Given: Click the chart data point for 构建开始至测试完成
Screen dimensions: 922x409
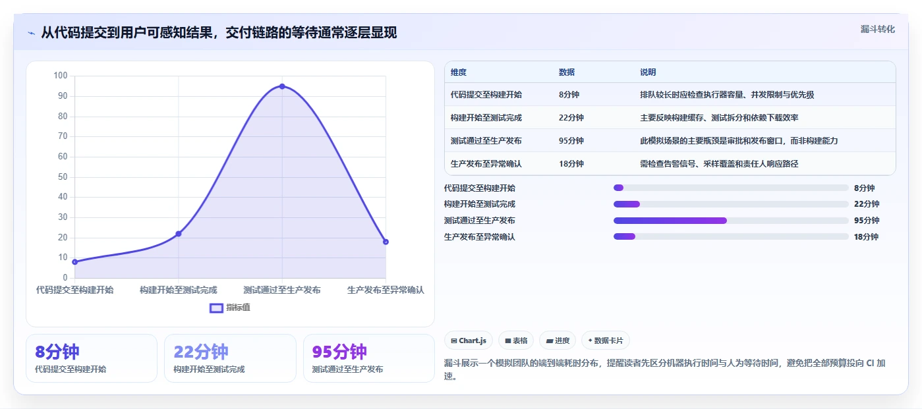Looking at the screenshot, I should pyautogui.click(x=179, y=234).
